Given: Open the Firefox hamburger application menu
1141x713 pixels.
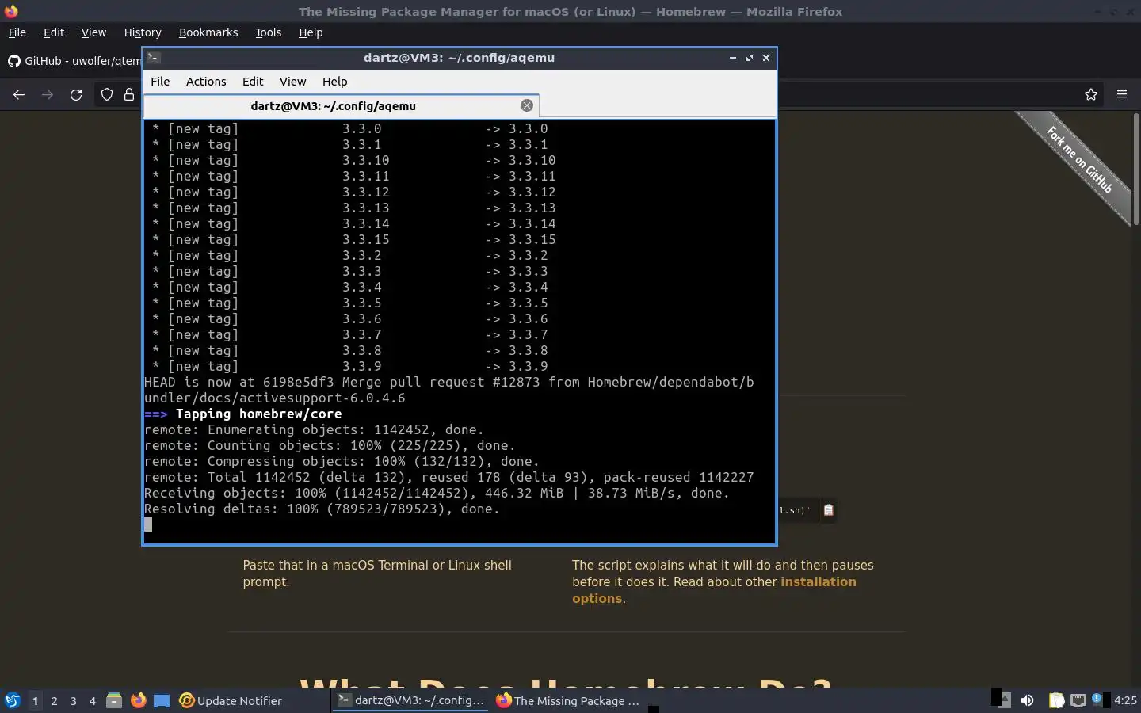Looking at the screenshot, I should click(x=1122, y=94).
